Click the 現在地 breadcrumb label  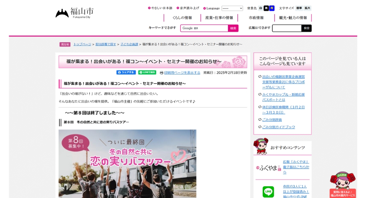65,44
